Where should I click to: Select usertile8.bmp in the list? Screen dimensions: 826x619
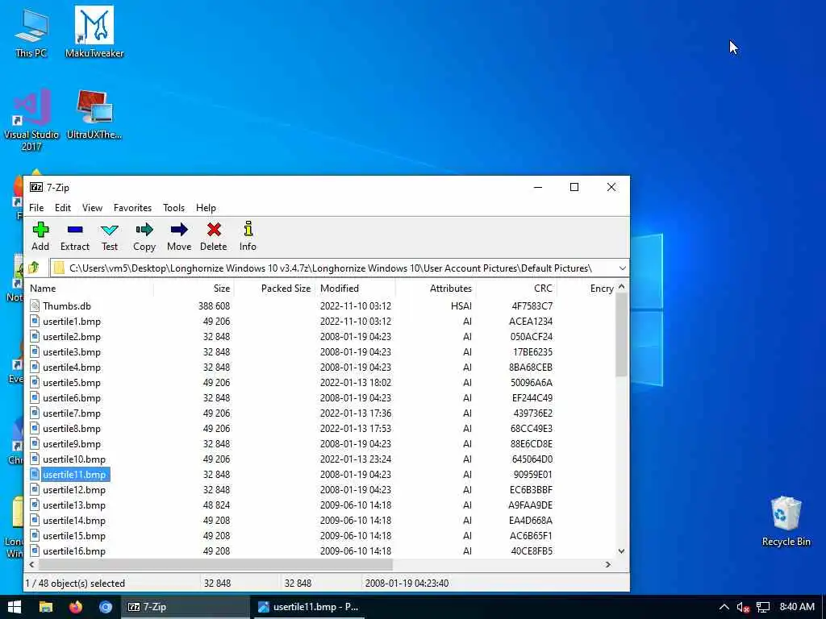(x=72, y=429)
